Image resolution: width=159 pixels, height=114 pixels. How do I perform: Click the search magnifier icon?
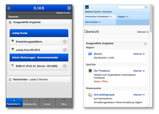tap(146, 7)
